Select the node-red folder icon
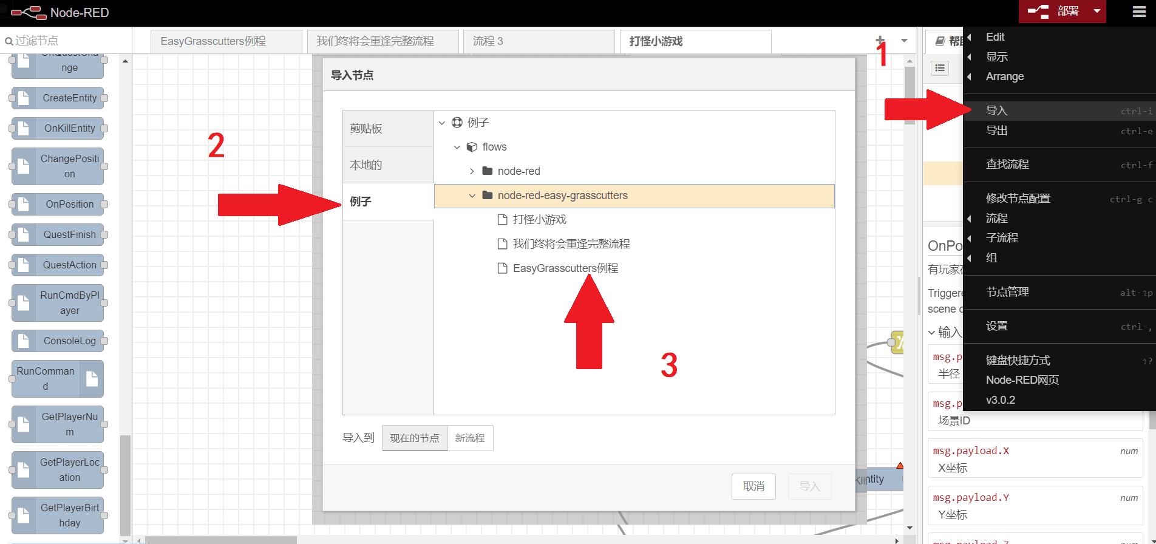The width and height of the screenshot is (1156, 544). point(487,171)
